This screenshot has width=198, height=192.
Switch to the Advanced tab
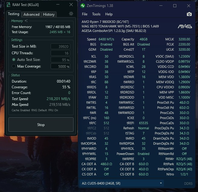tap(31, 14)
